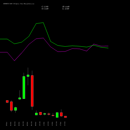This screenshot has height=130, width=130.
Task: Click the '03 Feb' date label
Action: [x=19, y=124]
